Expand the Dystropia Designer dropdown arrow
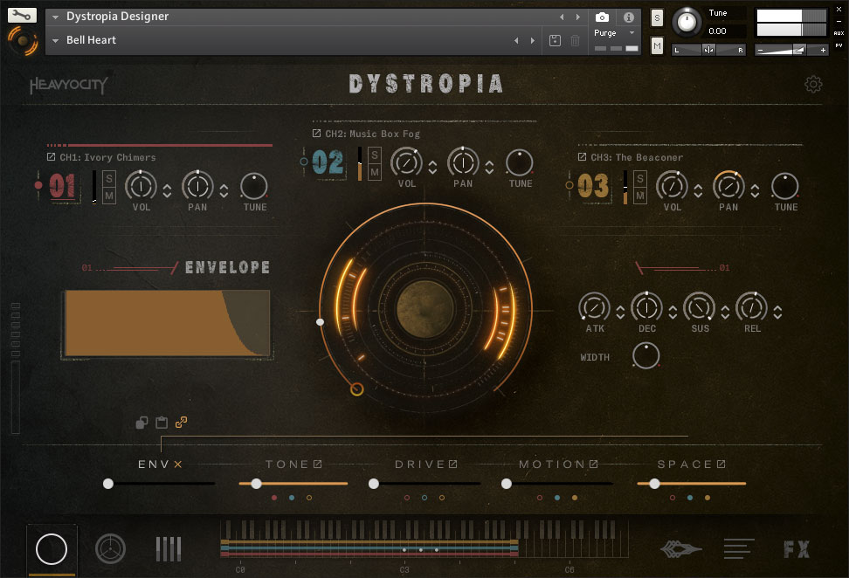Image resolution: width=849 pixels, height=578 pixels. click(56, 17)
